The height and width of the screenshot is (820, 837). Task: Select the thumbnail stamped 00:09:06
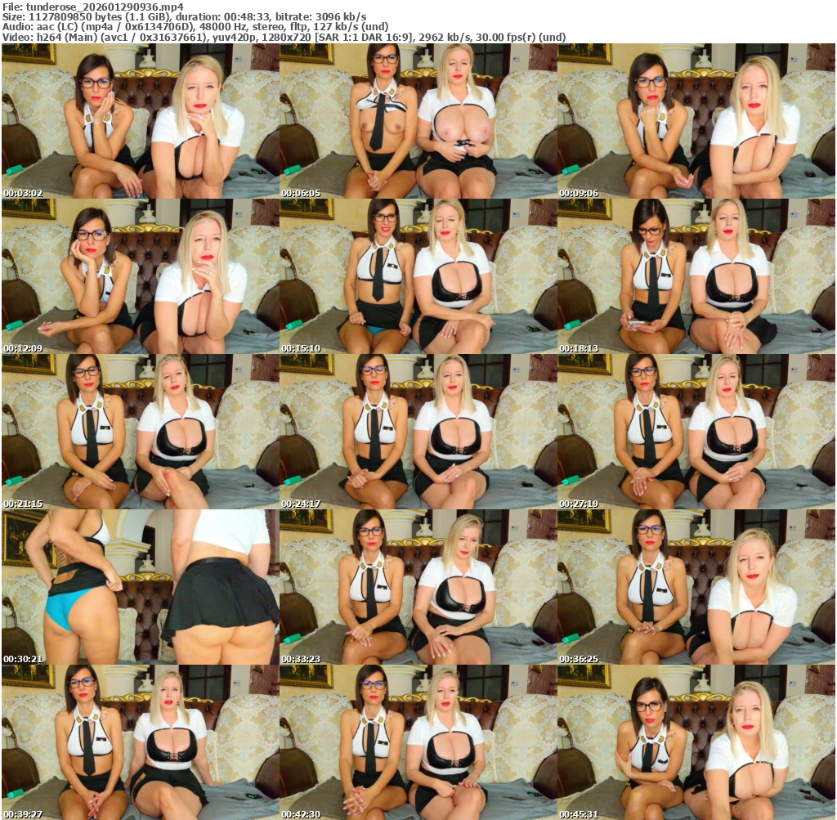coord(696,121)
